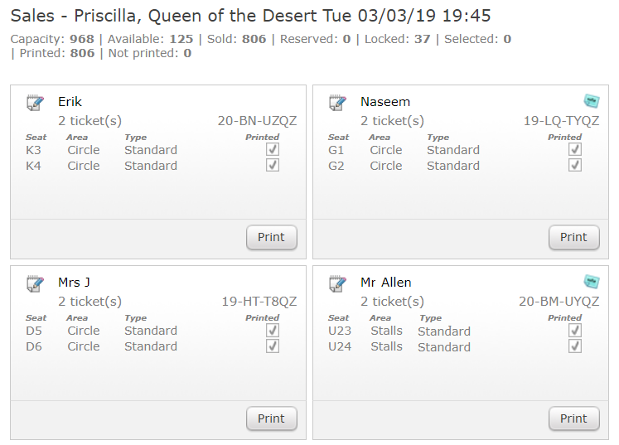
Task: Toggle the Printed checkbox for seat D6
Action: coord(273,346)
